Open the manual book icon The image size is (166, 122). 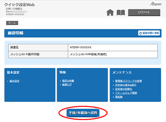[121, 13]
